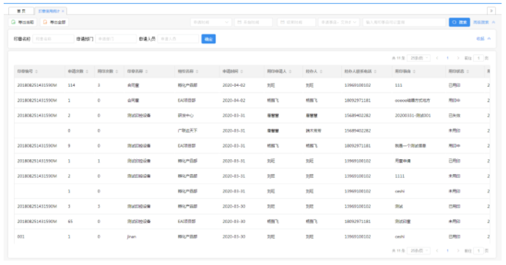Click the tab-bar scroll right arrow icon

point(491,10)
